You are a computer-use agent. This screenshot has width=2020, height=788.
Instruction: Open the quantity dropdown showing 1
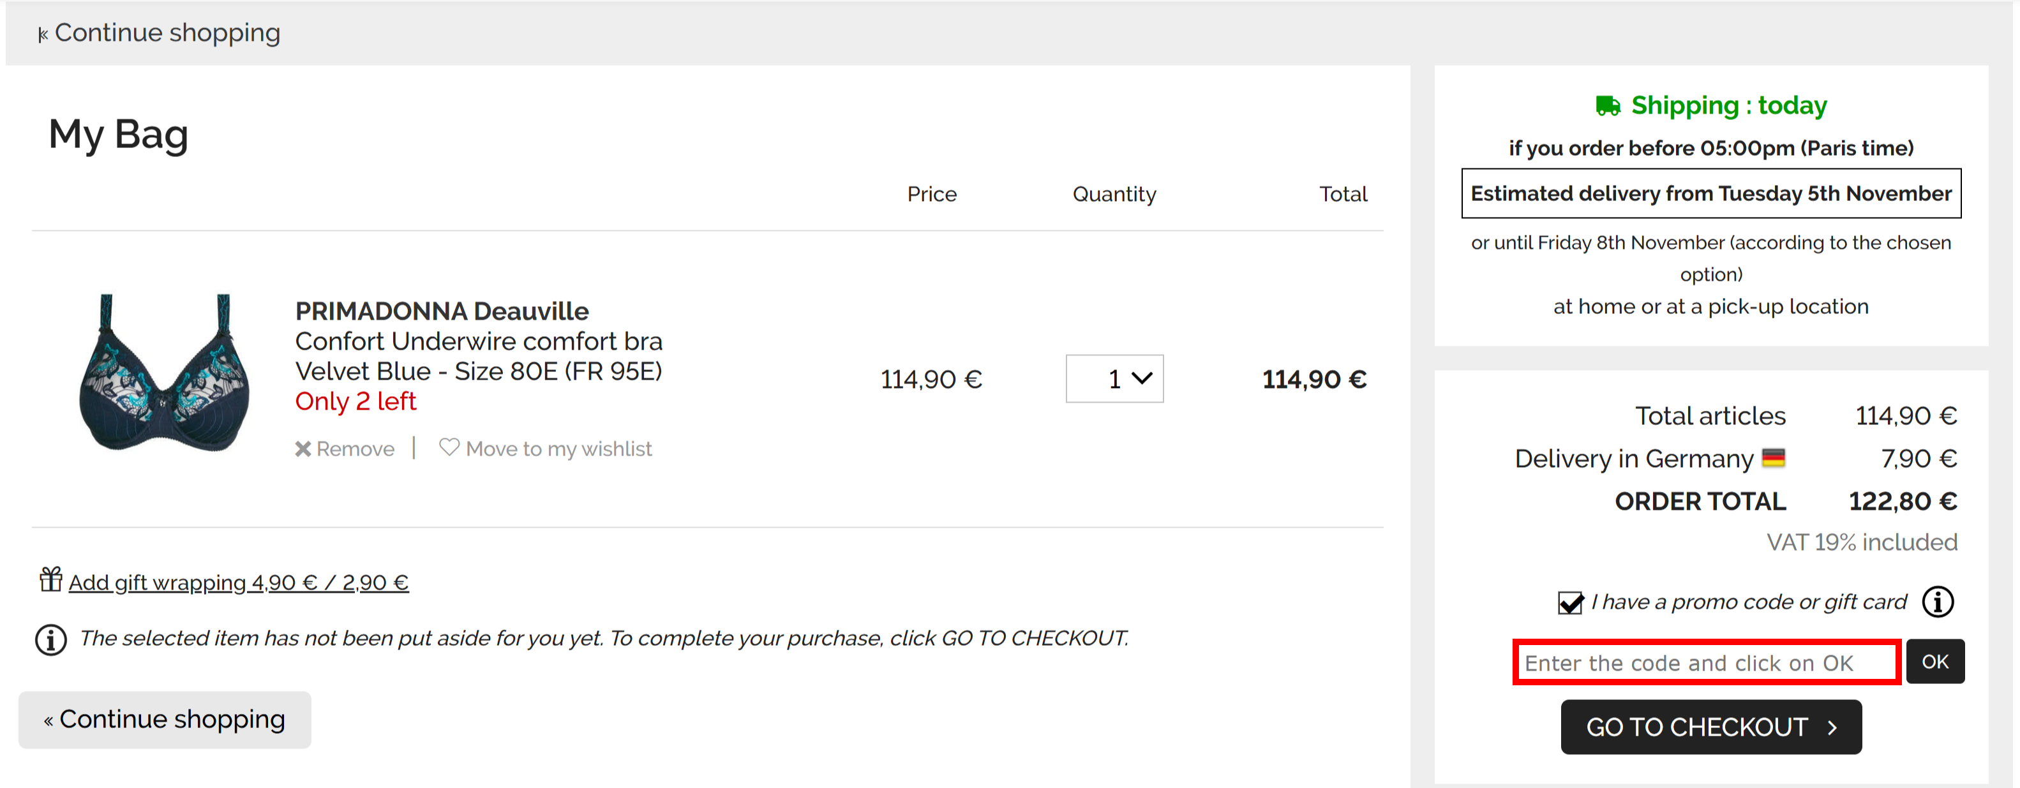pyautogui.click(x=1114, y=379)
